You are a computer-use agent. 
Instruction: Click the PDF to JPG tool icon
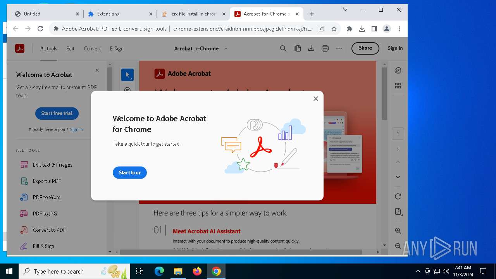pyautogui.click(x=24, y=214)
